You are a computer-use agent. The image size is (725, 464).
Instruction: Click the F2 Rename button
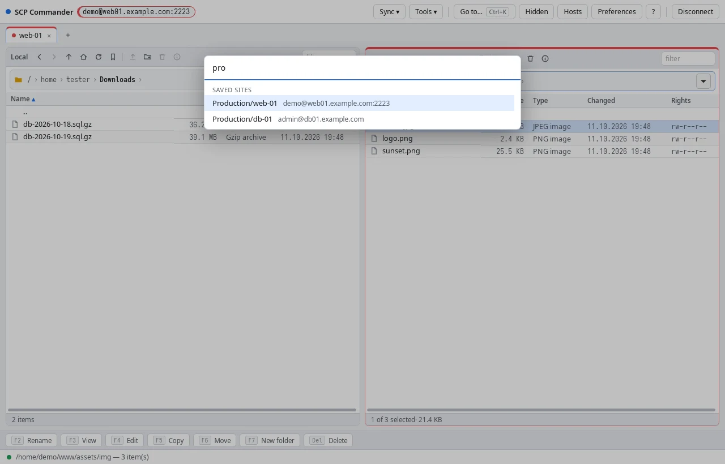point(32,440)
